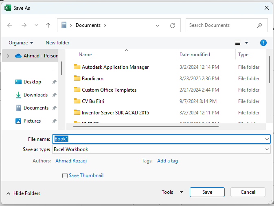Expand the Ahmad - Personal OneDrive node

[8, 56]
